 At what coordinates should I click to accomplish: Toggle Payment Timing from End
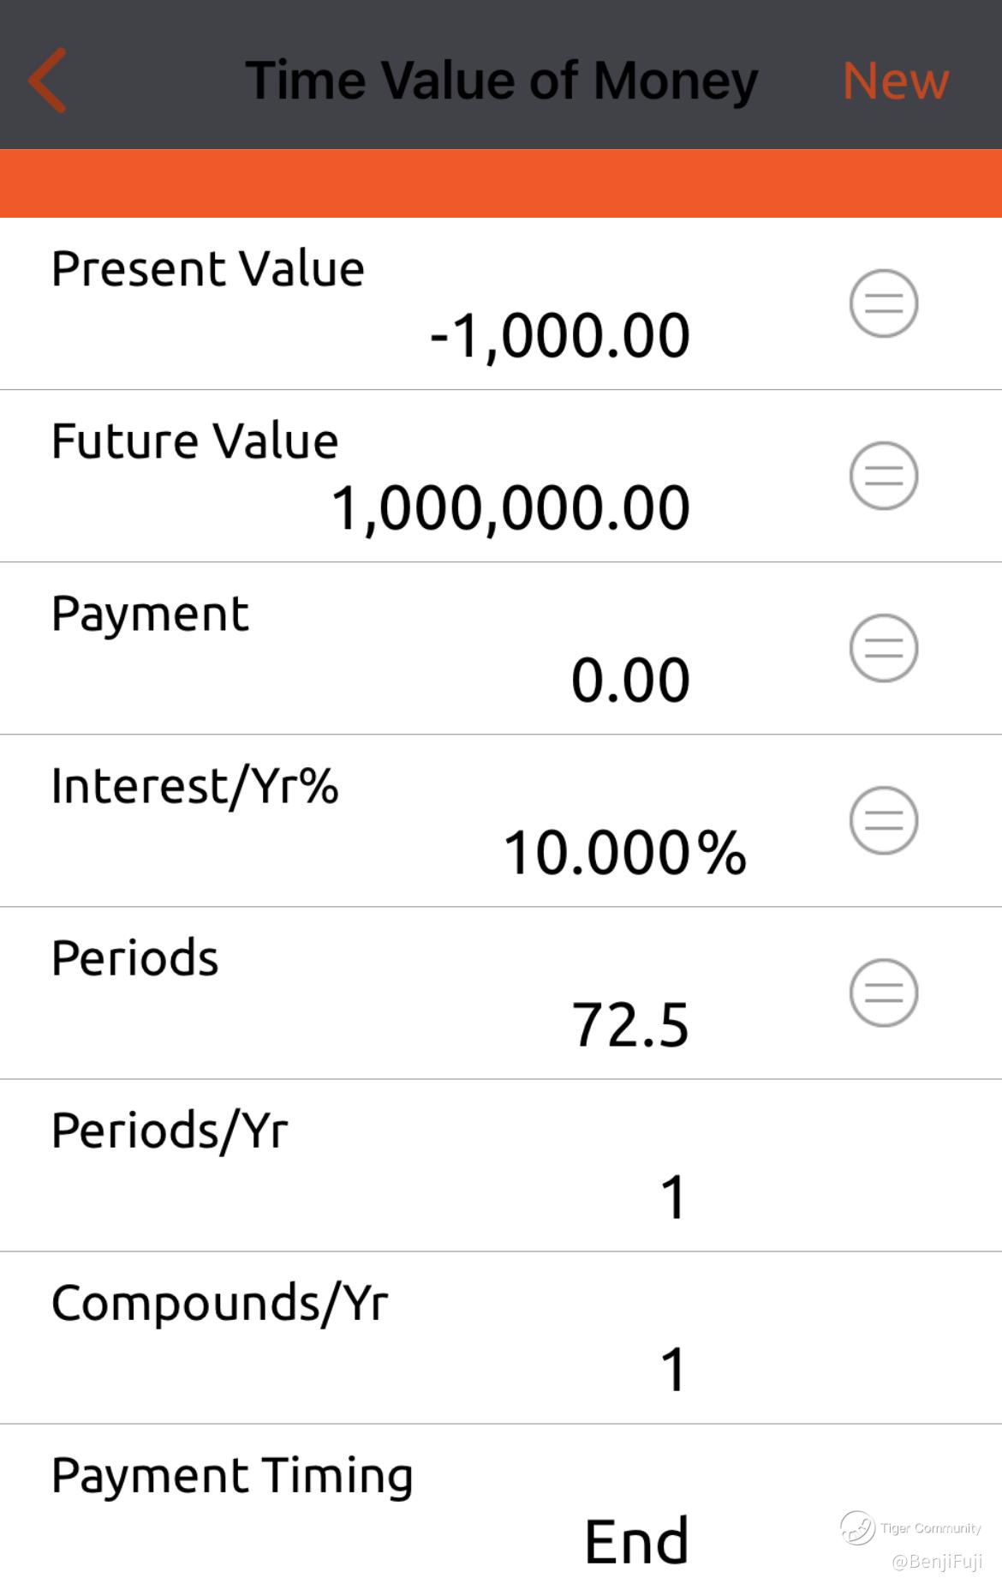point(636,1542)
